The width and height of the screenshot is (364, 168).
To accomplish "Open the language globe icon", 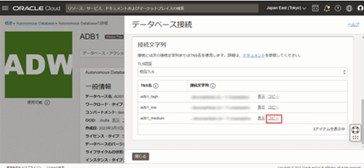I will [x=349, y=8].
